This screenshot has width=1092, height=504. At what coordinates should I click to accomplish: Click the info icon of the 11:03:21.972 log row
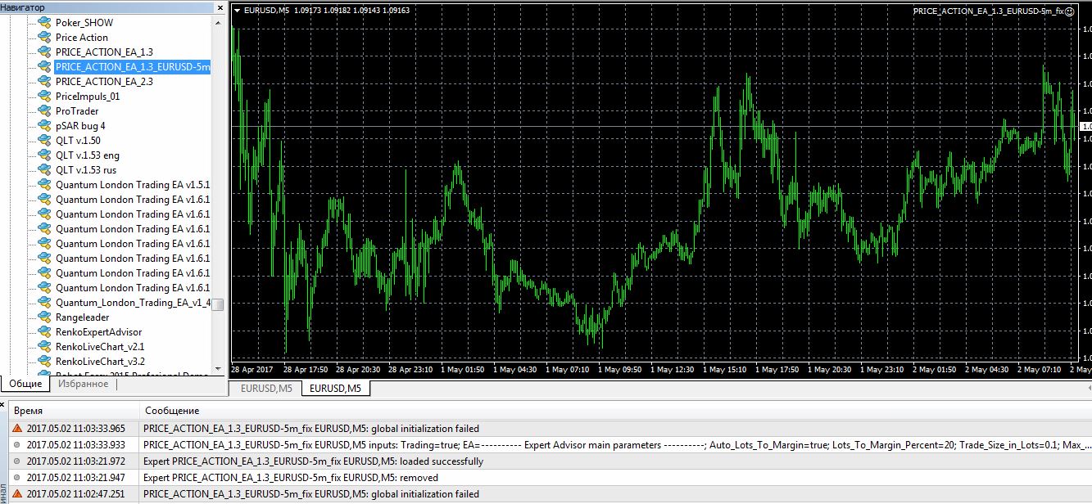tap(17, 461)
